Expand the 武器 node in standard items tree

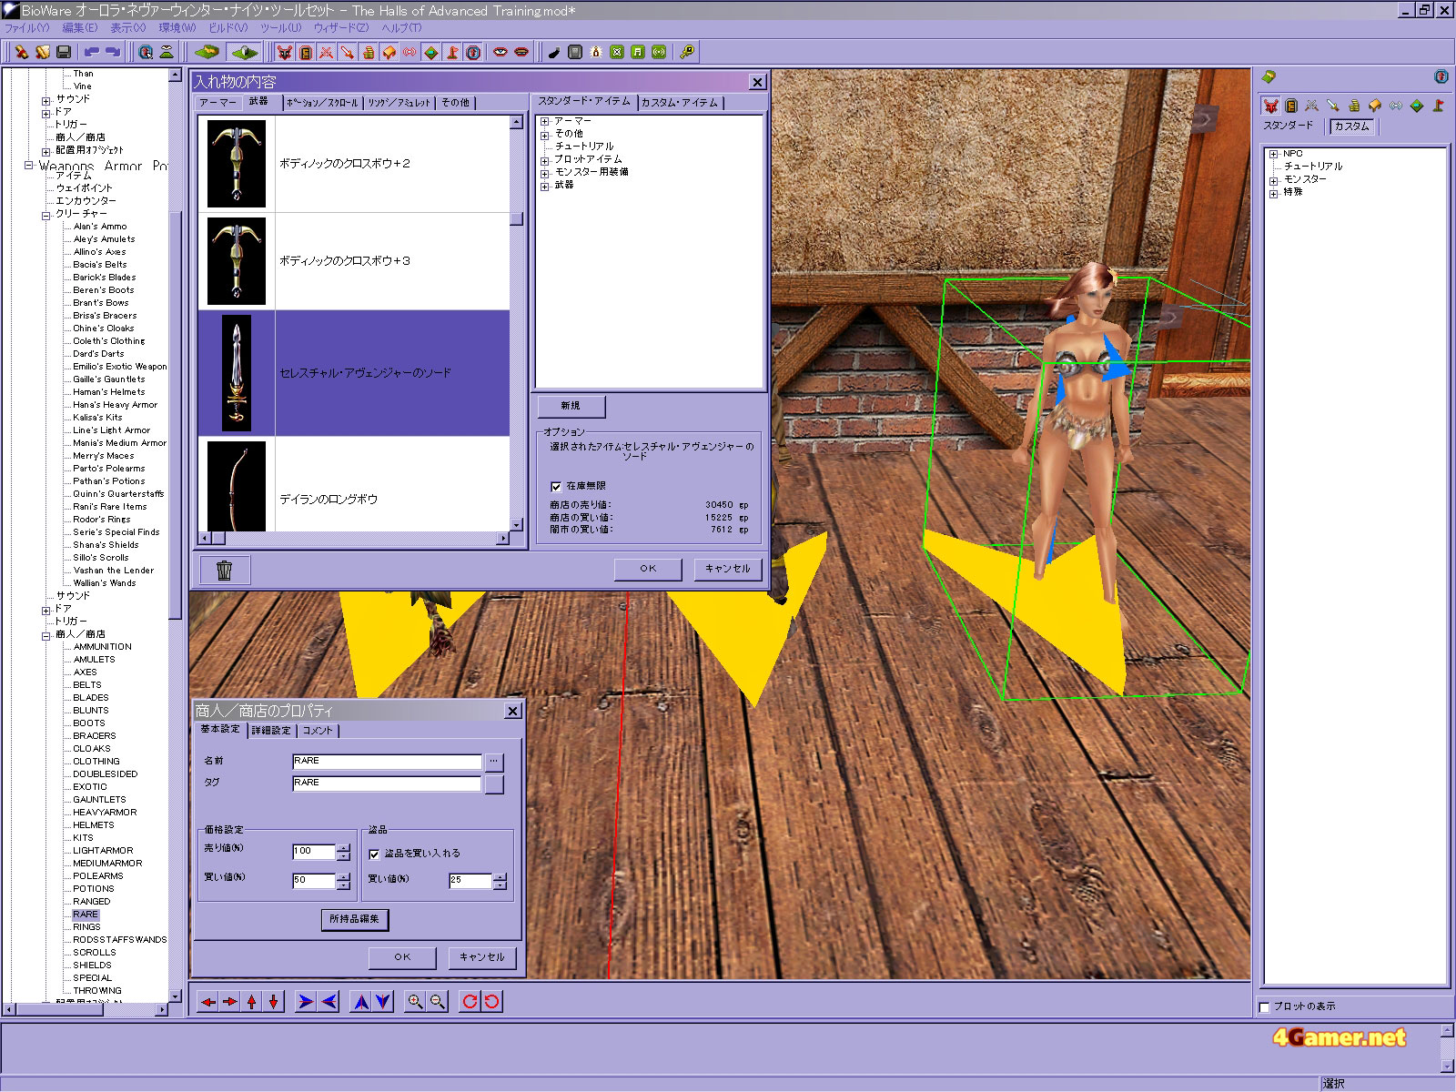(x=545, y=186)
